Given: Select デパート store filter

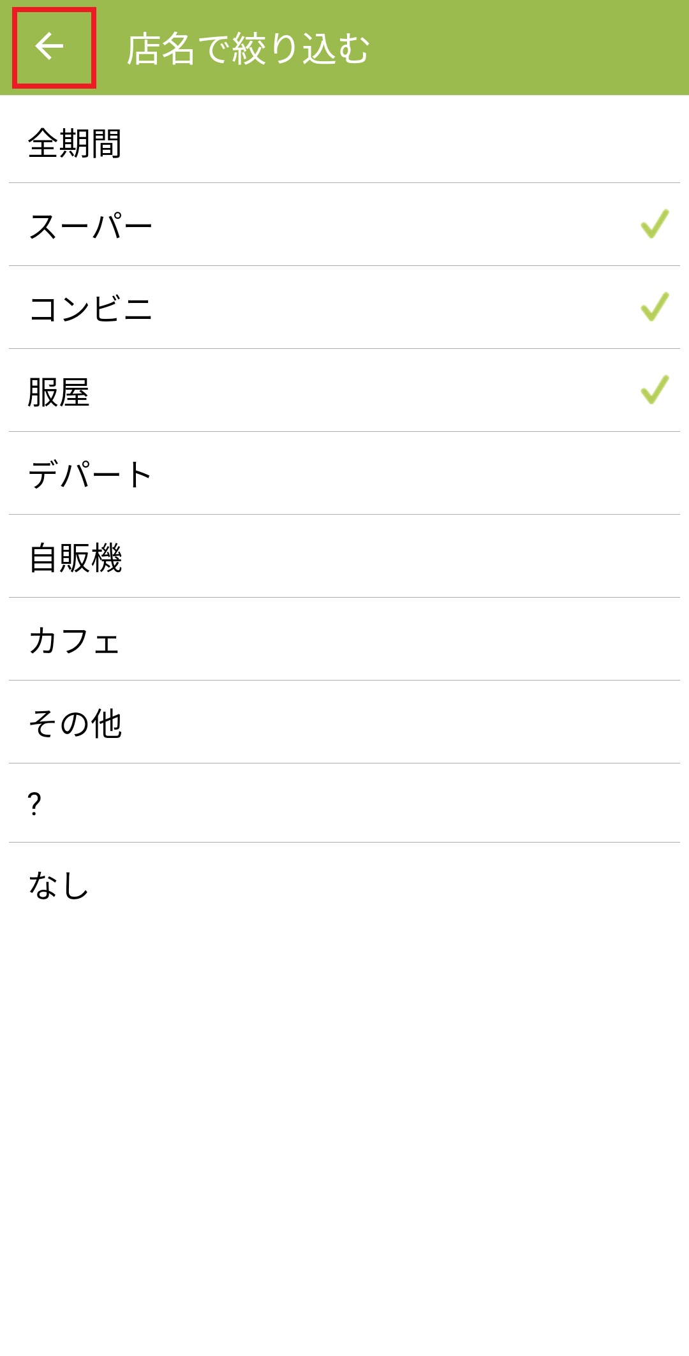Looking at the screenshot, I should pyautogui.click(x=91, y=475).
